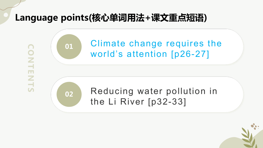This screenshot has height=148, width=263.
Task: Click the word 'Climate' in blue text
Action: point(108,43)
